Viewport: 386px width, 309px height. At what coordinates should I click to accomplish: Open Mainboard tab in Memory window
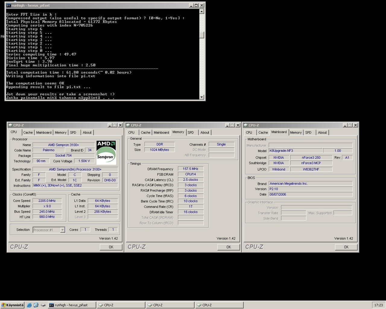pyautogui.click(x=161, y=132)
